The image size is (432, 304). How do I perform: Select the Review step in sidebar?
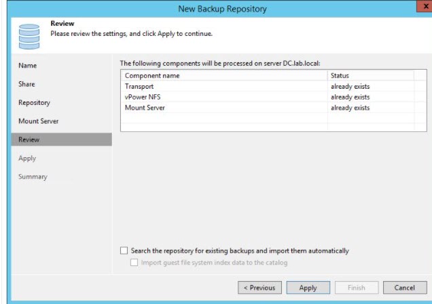pyautogui.click(x=29, y=139)
